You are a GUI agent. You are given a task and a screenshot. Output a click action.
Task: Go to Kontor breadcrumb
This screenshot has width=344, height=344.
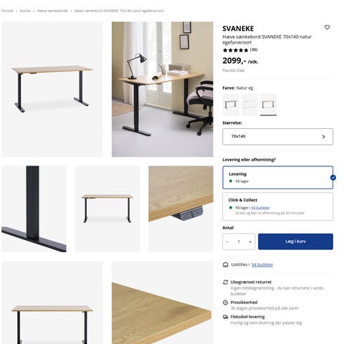point(25,11)
